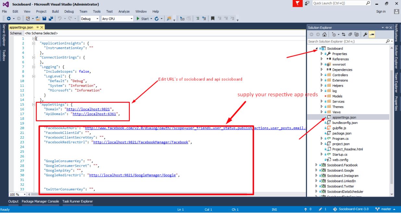
Task: Open the Team Explorer side tab
Action: 396,83
